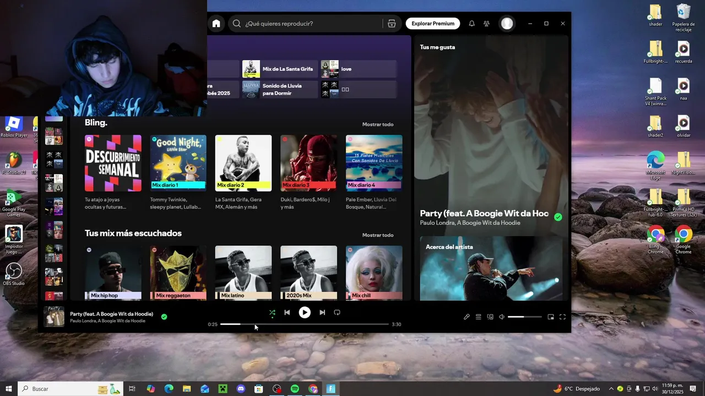Toggle liked checkmark beside Party title in right panel
Screen dimensions: 705x396
[558, 217]
